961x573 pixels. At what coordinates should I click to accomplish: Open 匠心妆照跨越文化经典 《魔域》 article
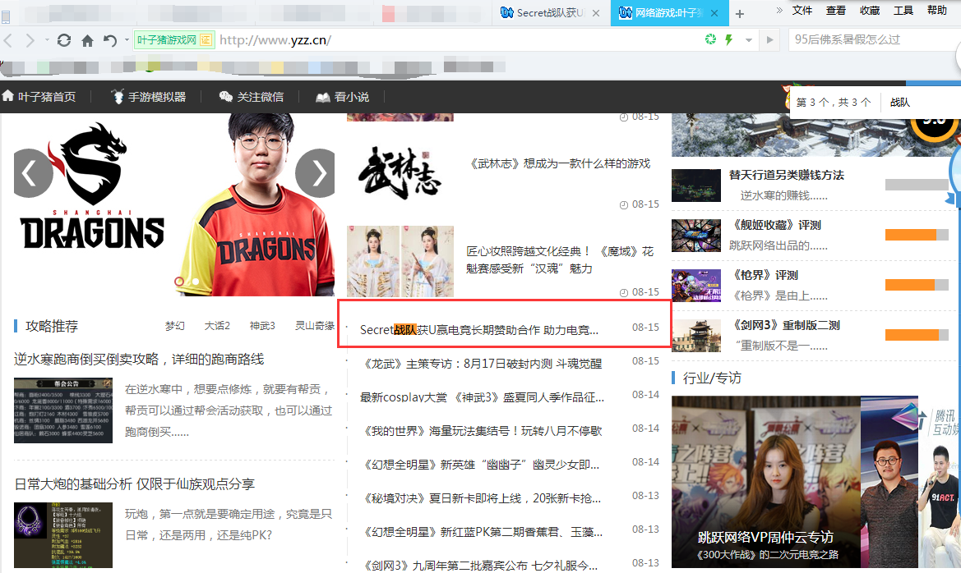tap(560, 259)
